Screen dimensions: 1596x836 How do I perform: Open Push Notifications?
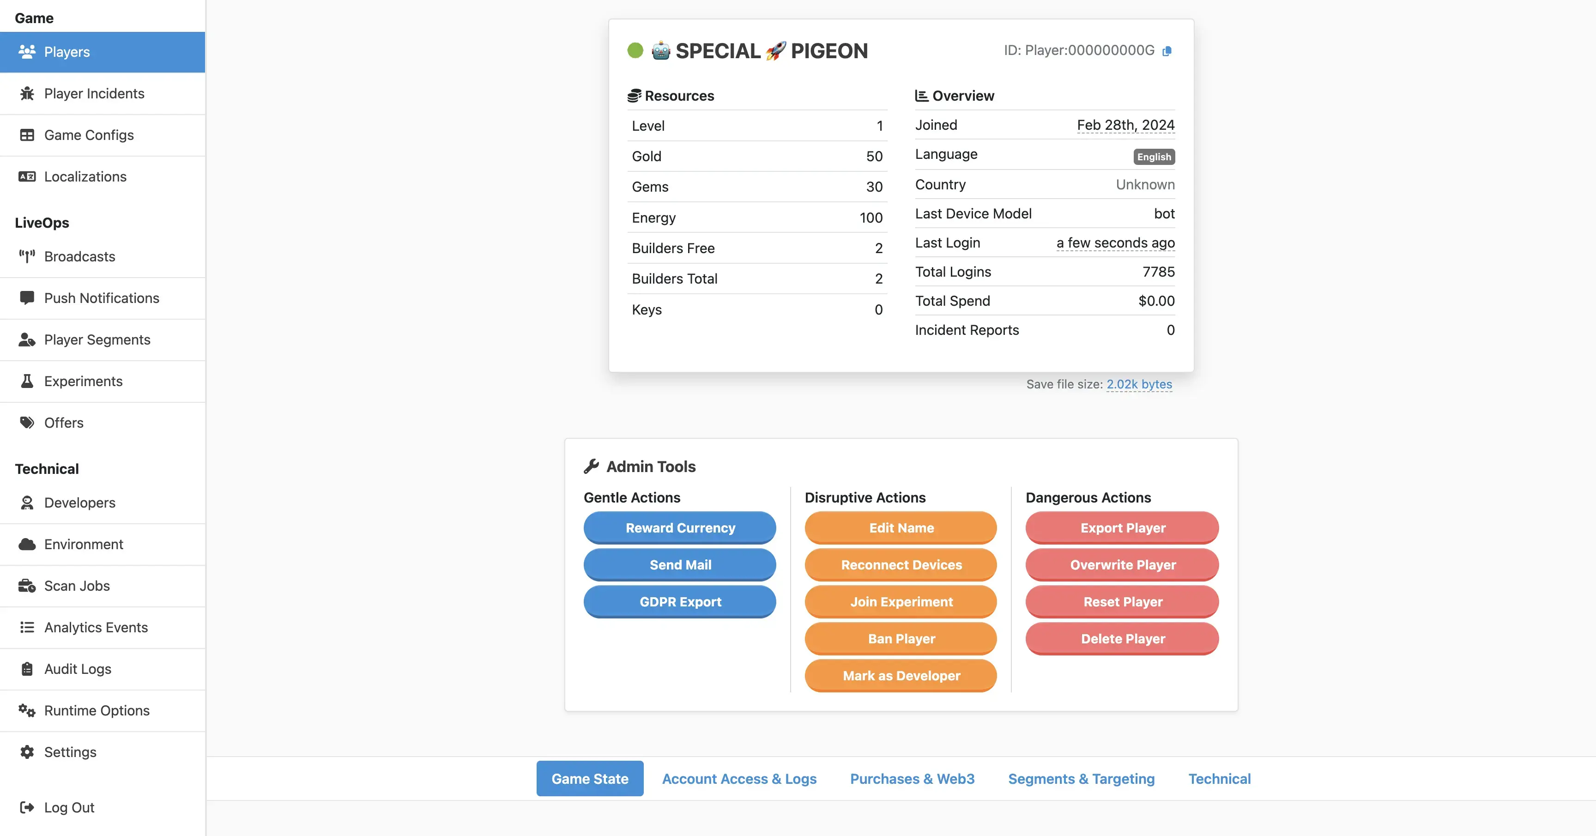click(102, 298)
